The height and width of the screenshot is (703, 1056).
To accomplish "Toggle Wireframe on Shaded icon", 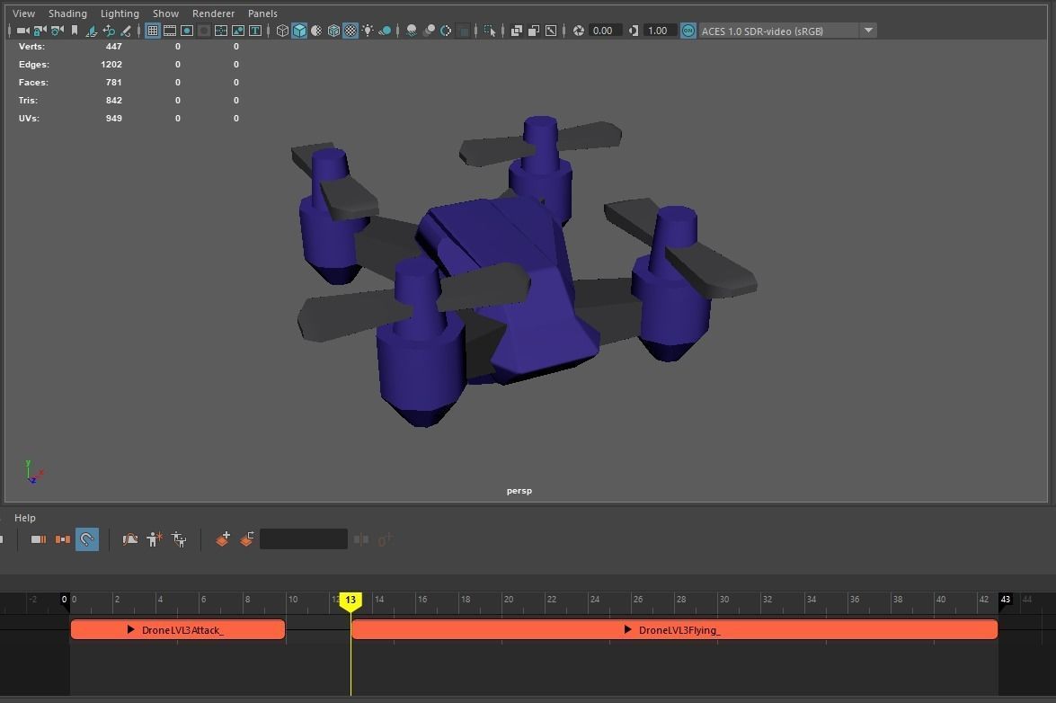I will click(x=333, y=31).
